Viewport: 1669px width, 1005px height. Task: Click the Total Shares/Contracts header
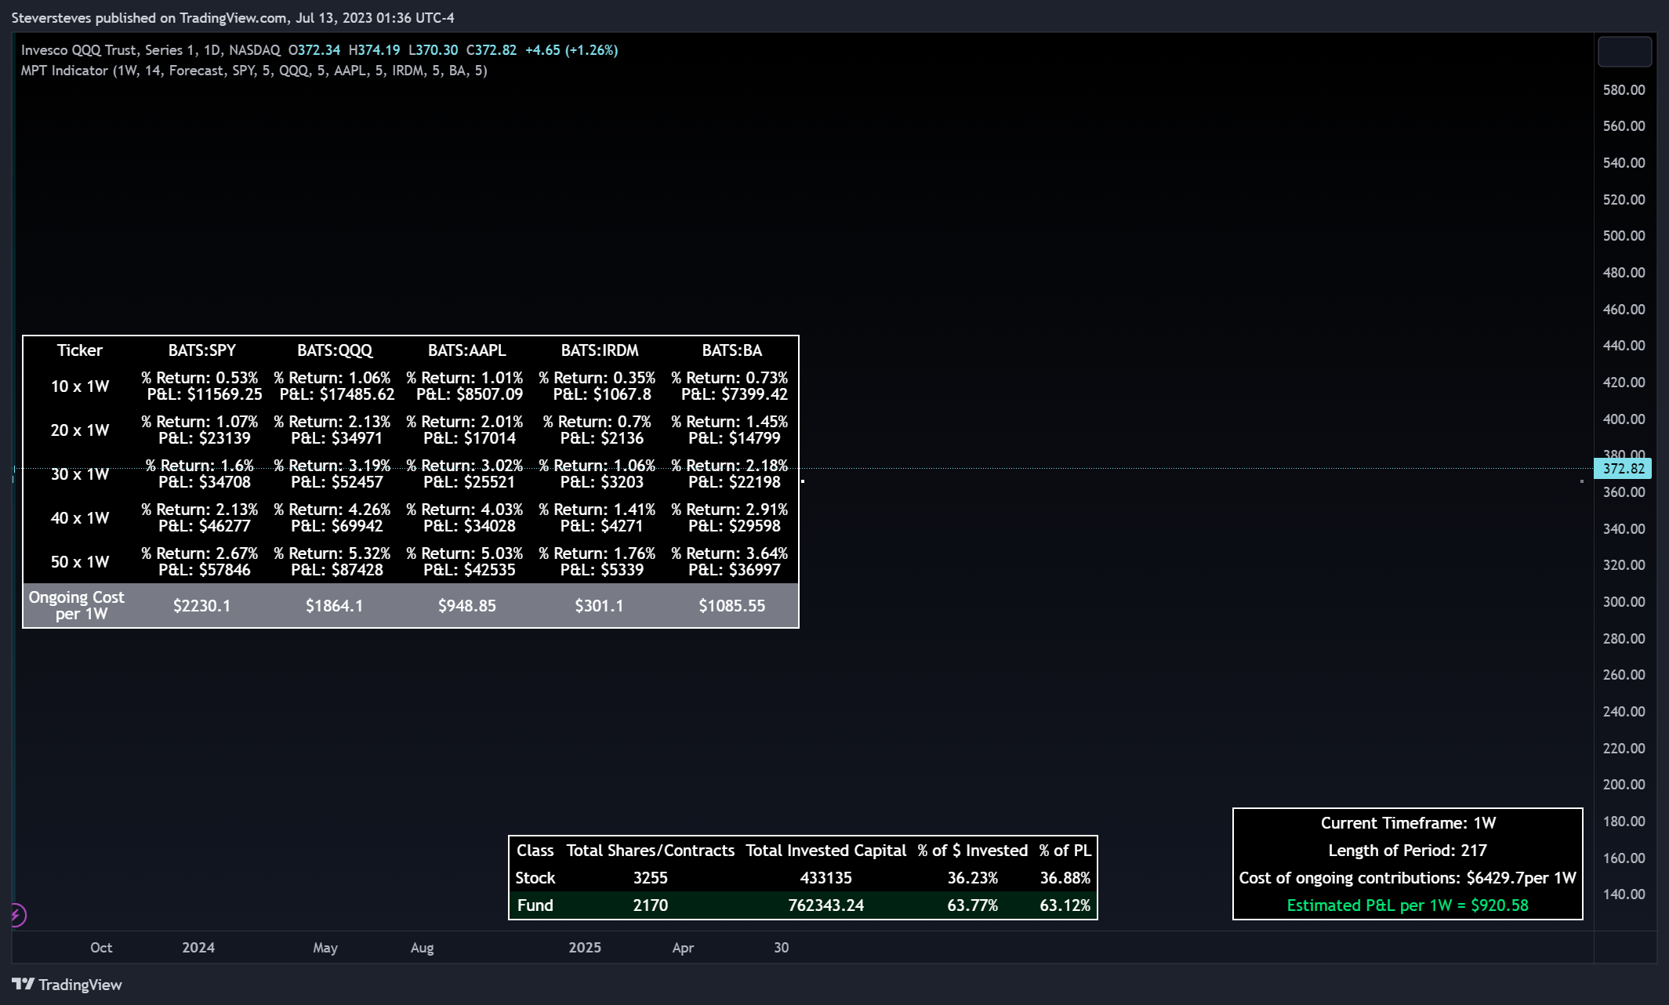click(651, 851)
